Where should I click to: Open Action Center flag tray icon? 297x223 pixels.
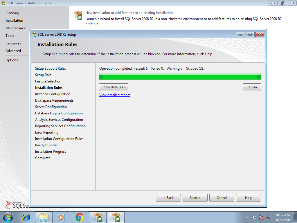[x=261, y=217]
